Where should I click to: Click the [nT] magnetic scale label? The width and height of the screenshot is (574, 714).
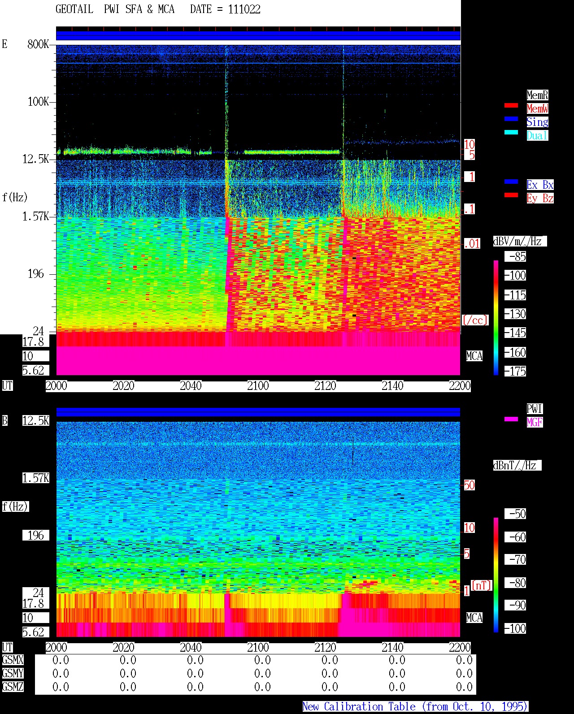[482, 585]
